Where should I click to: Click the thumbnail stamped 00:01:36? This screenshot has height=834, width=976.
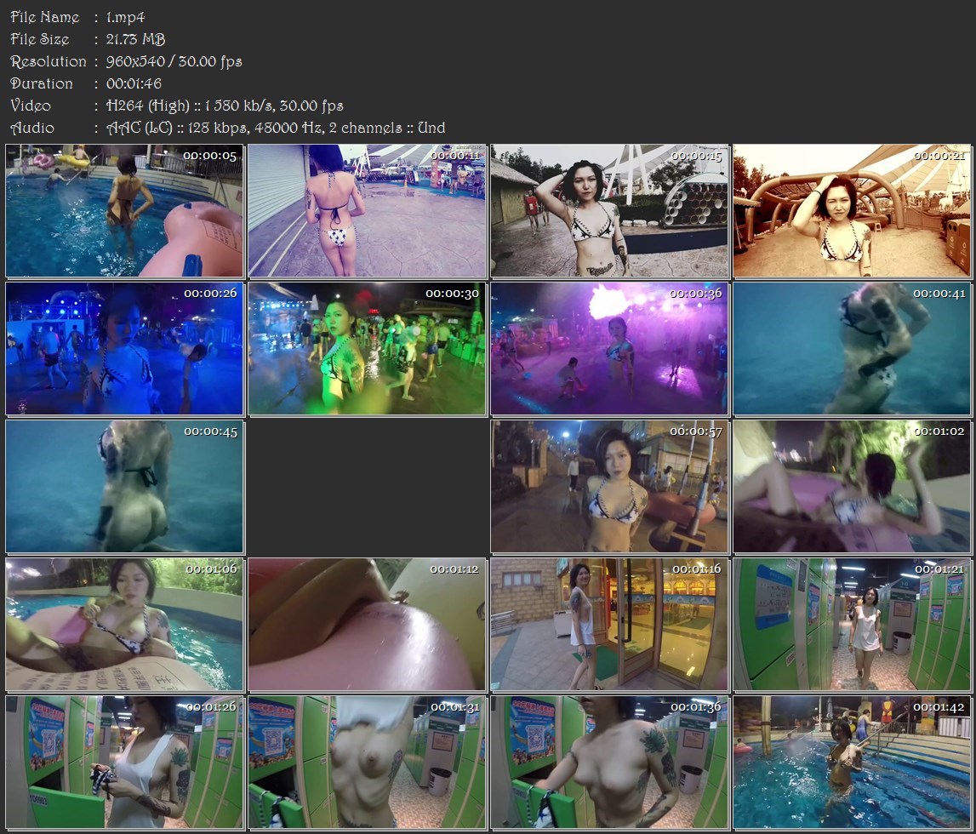point(609,763)
